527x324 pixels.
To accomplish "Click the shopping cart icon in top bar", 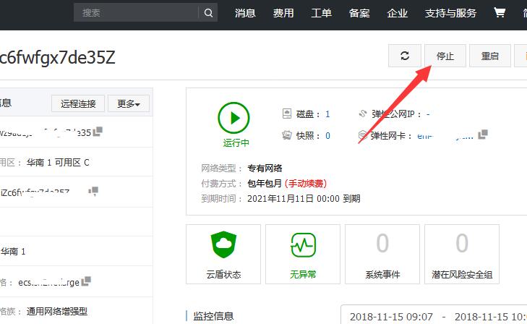I will click(500, 13).
